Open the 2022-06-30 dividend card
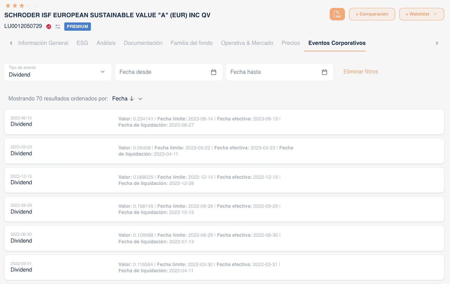 point(224,238)
